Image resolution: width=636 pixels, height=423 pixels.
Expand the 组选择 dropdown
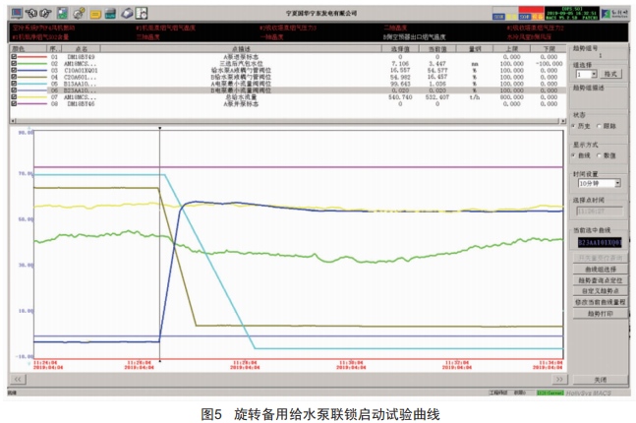tap(592, 74)
